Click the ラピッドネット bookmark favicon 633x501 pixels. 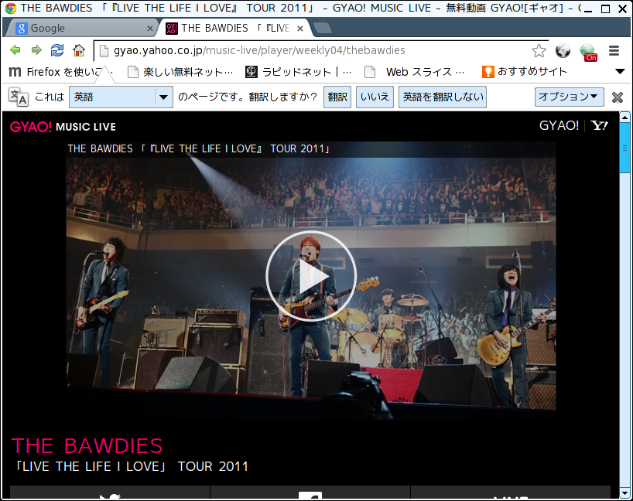tap(251, 72)
